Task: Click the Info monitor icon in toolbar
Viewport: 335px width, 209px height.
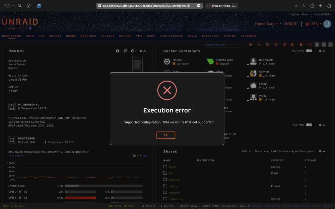Action: [284, 44]
